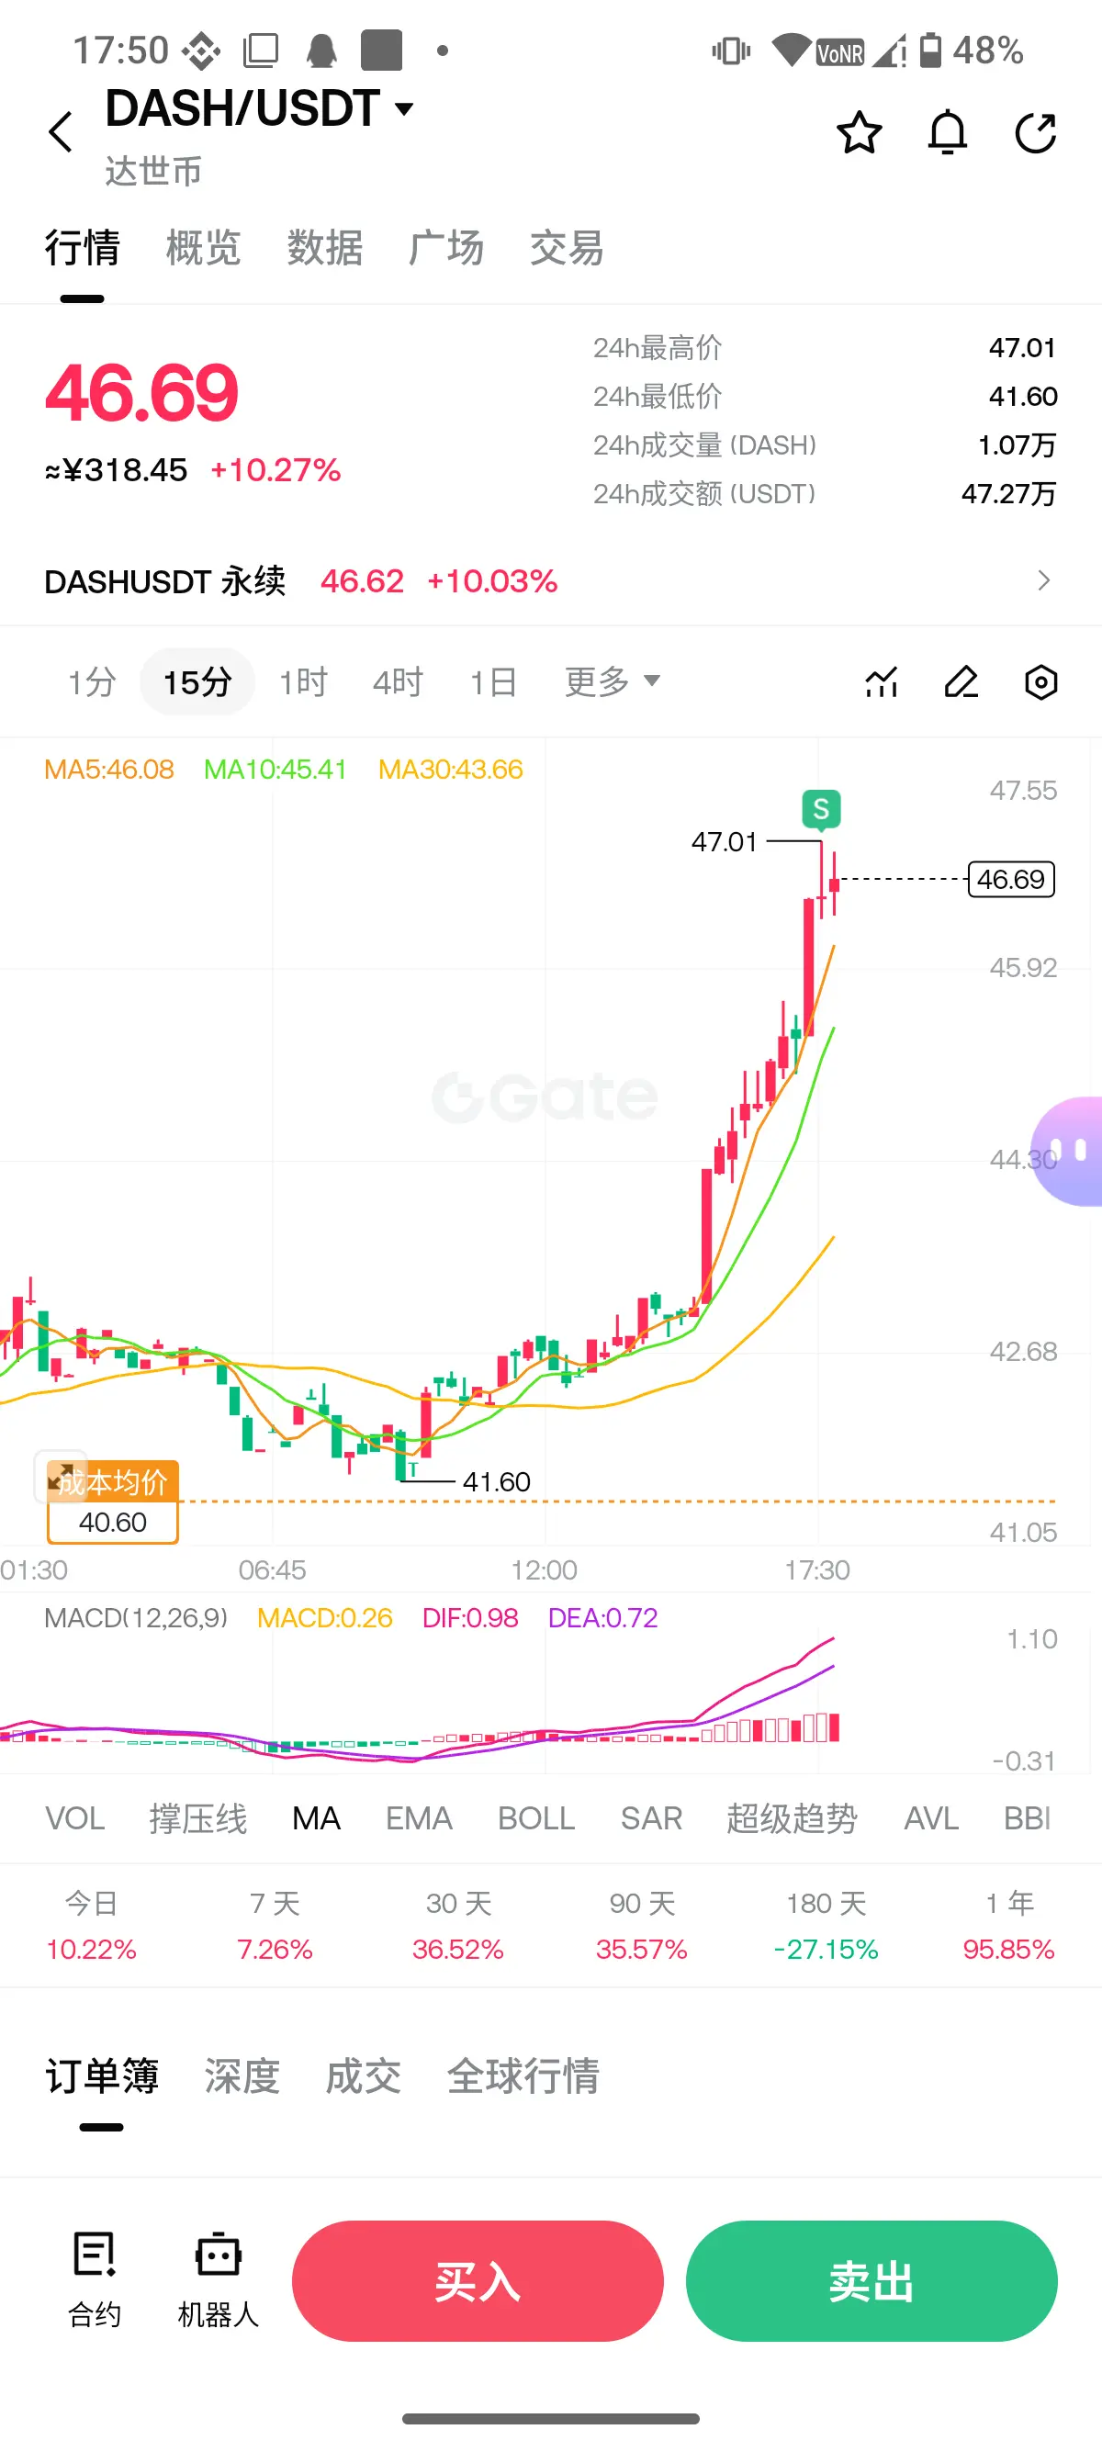
Task: Tap the QQ penguin notification icon
Action: pyautogui.click(x=321, y=51)
